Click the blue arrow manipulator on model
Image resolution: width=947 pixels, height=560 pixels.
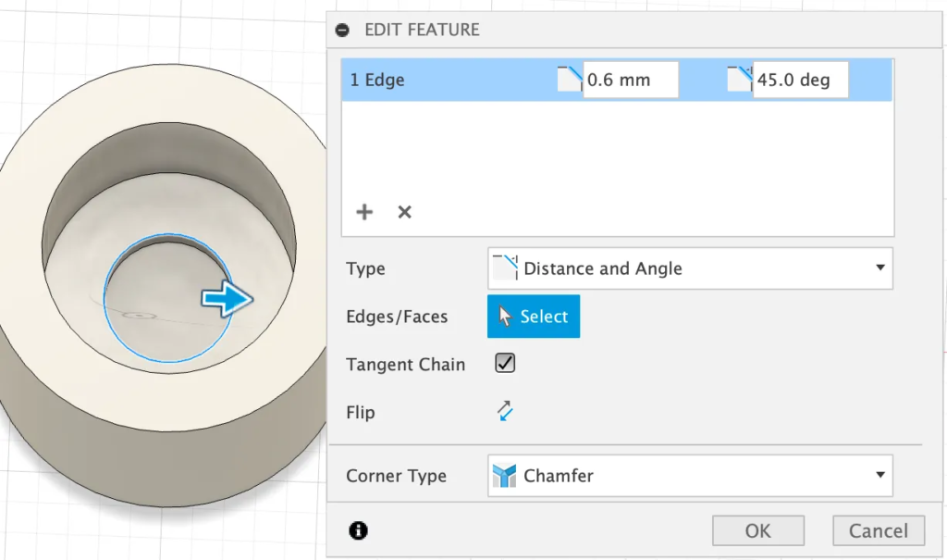click(x=228, y=298)
